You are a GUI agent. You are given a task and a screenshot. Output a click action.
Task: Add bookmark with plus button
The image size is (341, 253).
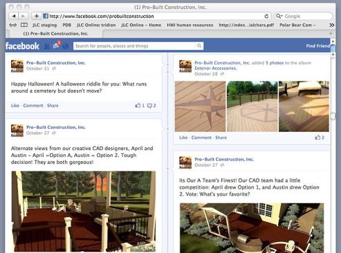pyautogui.click(x=37, y=16)
